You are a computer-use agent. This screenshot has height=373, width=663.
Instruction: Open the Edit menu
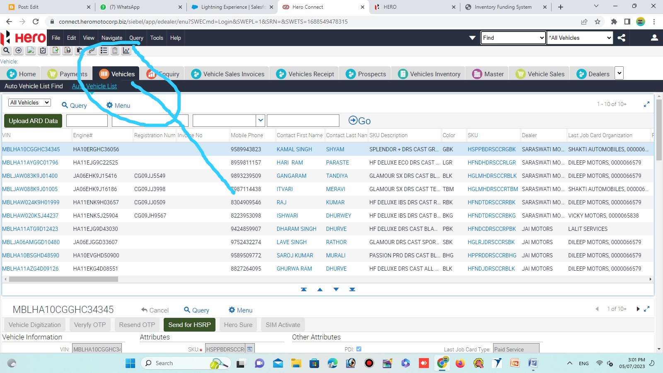[72, 38]
